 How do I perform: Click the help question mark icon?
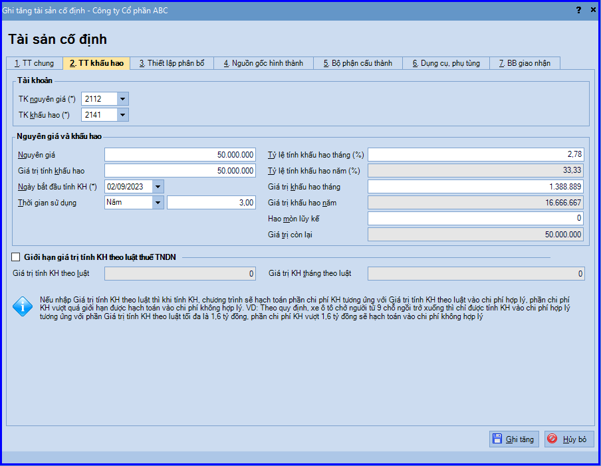coord(578,10)
